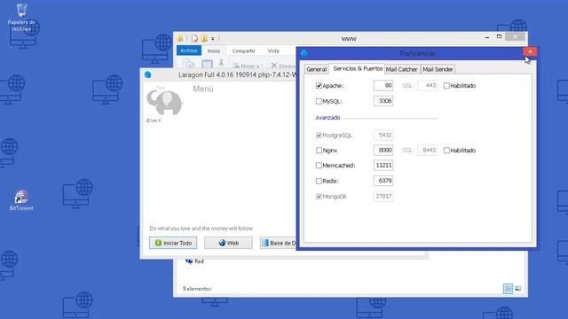Viewport: 568px width, 319px height.
Task: Click the Preferencias dialog title icon
Action: pos(304,53)
